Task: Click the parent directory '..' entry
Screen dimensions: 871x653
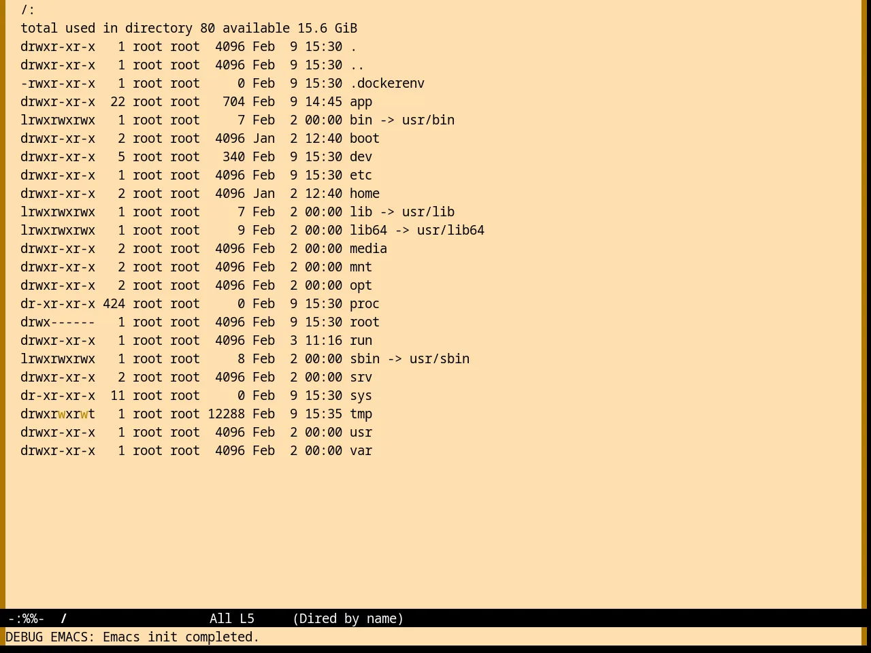Action: (x=357, y=65)
